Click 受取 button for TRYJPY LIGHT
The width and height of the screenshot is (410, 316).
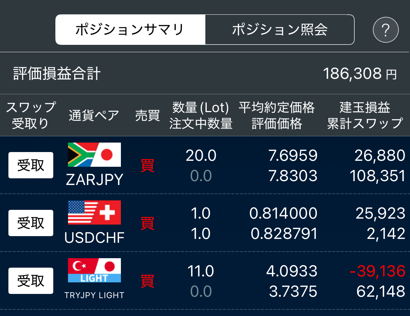click(x=31, y=281)
